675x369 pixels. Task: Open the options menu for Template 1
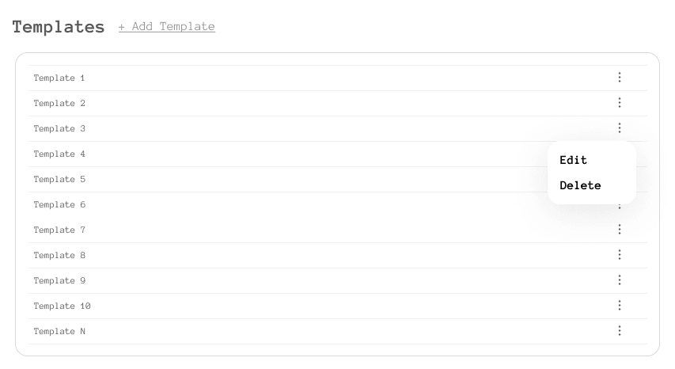(x=620, y=78)
